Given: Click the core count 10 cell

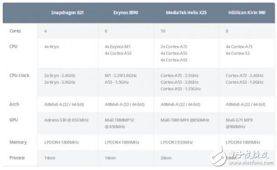Looking at the screenshot, I should 163,31.
